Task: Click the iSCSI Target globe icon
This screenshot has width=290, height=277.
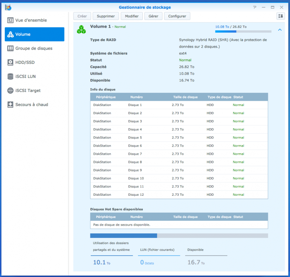Action: [10, 90]
